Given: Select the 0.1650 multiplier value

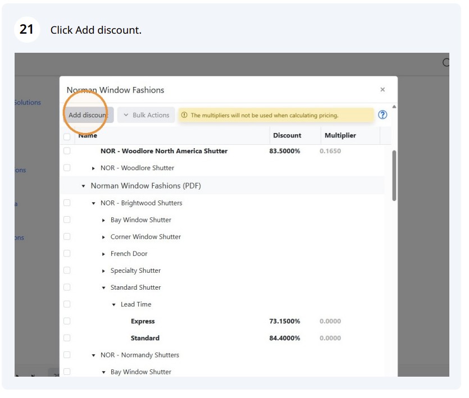Looking at the screenshot, I should coord(330,152).
